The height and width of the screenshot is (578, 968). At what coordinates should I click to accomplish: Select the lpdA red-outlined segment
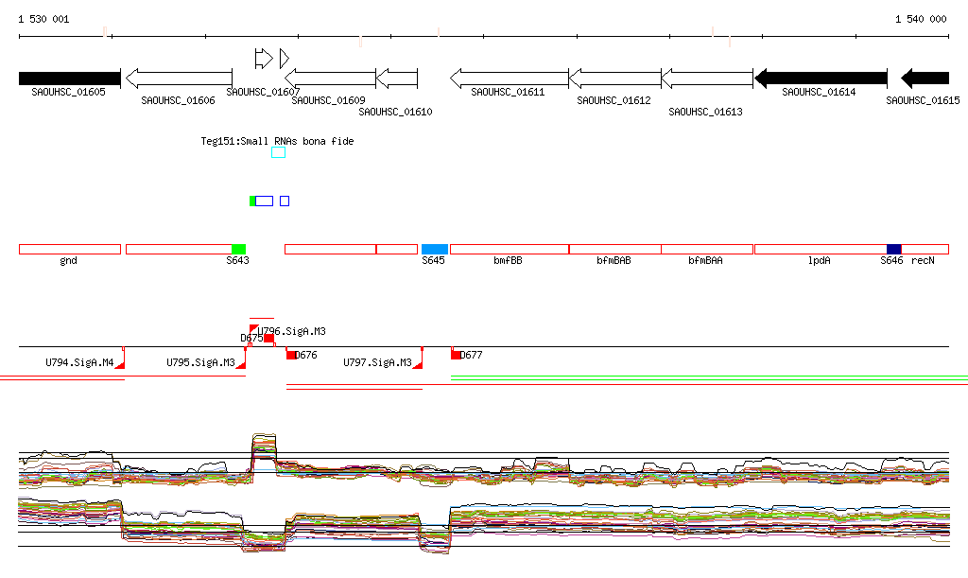click(x=819, y=249)
